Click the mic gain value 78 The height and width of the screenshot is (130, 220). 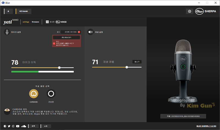(15, 63)
